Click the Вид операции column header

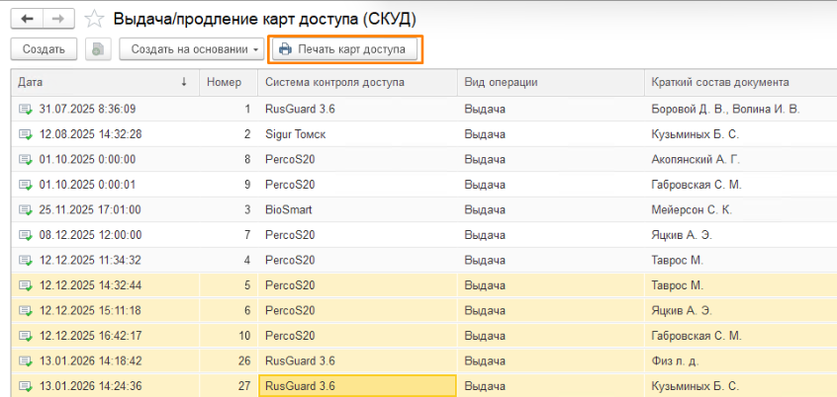tap(549, 82)
